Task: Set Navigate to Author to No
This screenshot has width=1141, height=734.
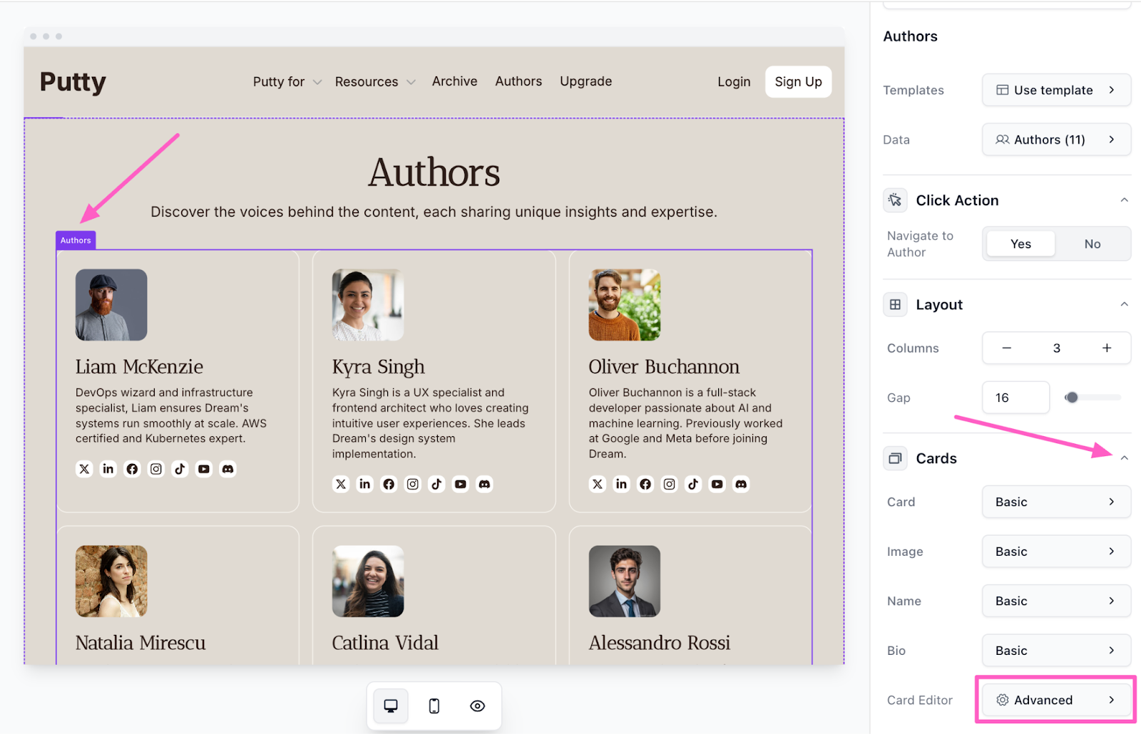Action: (x=1092, y=244)
